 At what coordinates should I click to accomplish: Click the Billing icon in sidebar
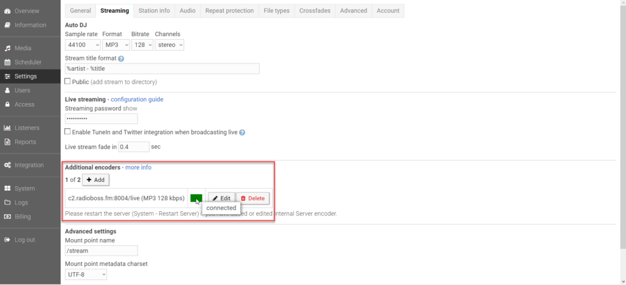pos(7,217)
